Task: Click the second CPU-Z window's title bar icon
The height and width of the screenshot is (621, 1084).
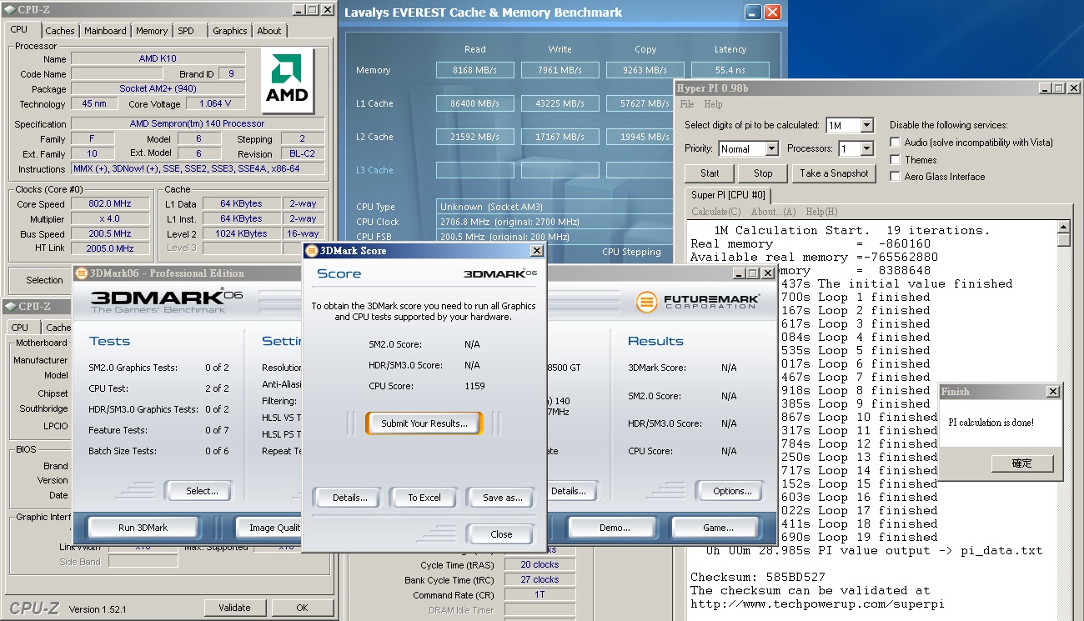Action: point(9,307)
